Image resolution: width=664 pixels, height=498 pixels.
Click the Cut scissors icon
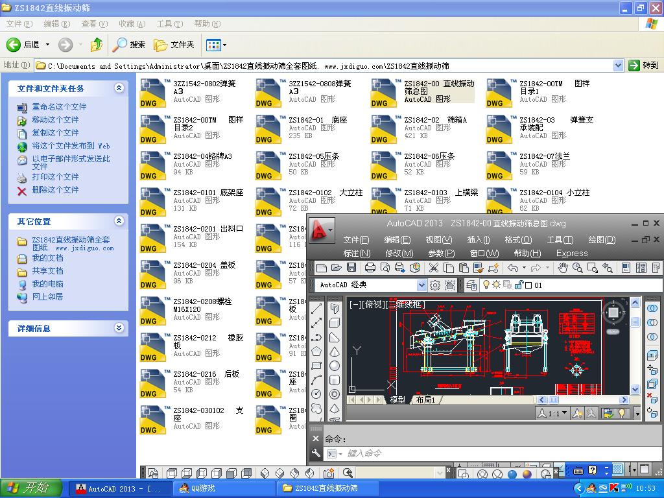click(x=433, y=268)
